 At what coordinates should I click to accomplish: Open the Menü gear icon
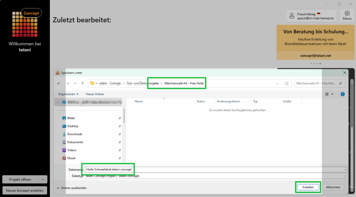click(347, 16)
